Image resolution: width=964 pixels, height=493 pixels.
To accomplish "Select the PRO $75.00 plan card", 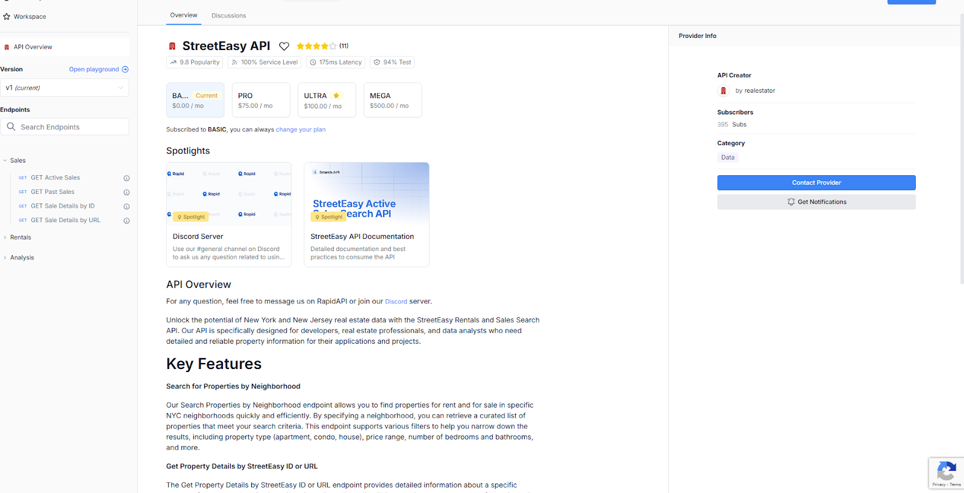I will pyautogui.click(x=261, y=100).
